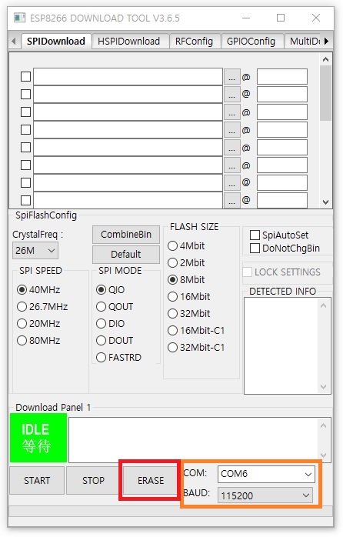
Task: Click the STOP button
Action: click(x=93, y=481)
